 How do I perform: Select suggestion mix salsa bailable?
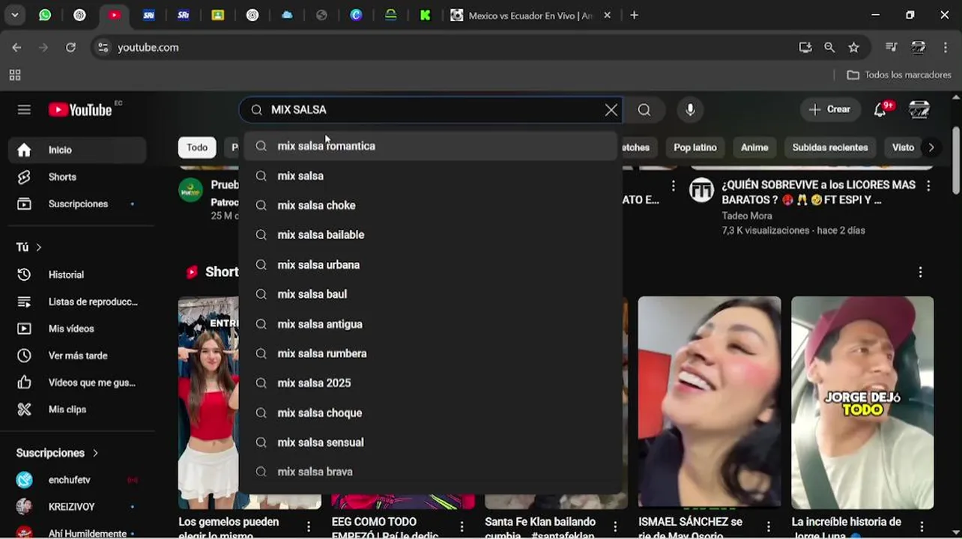coord(432,235)
